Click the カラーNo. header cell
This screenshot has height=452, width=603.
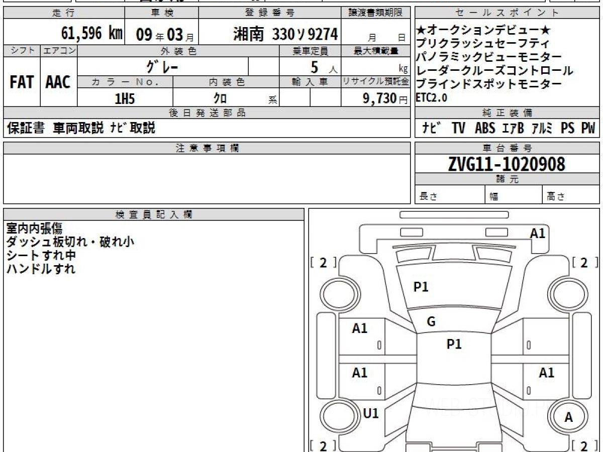coord(125,82)
